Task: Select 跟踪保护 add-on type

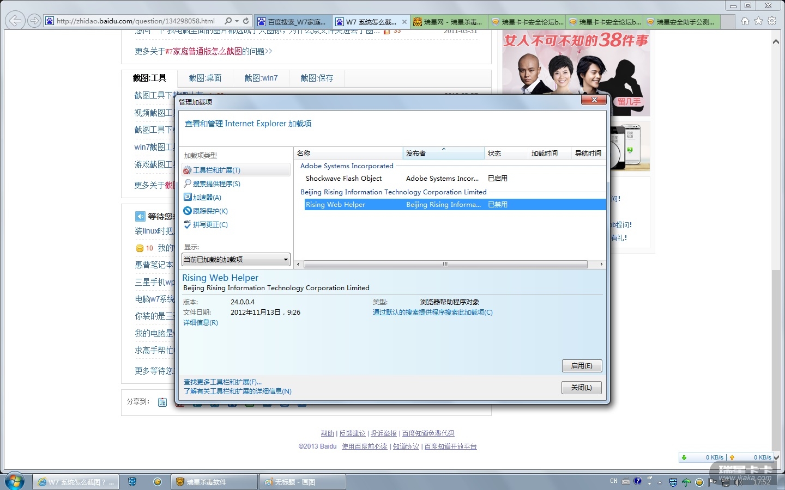Action: click(x=206, y=211)
